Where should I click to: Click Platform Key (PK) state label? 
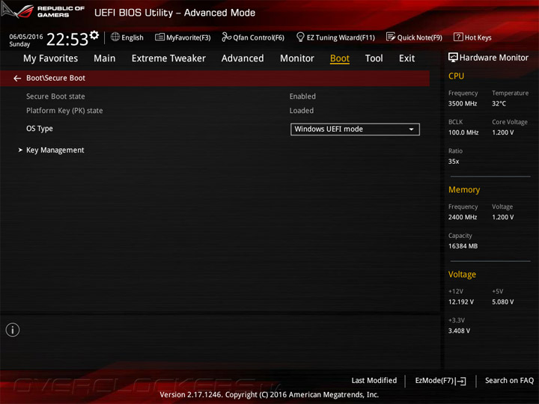tap(64, 111)
